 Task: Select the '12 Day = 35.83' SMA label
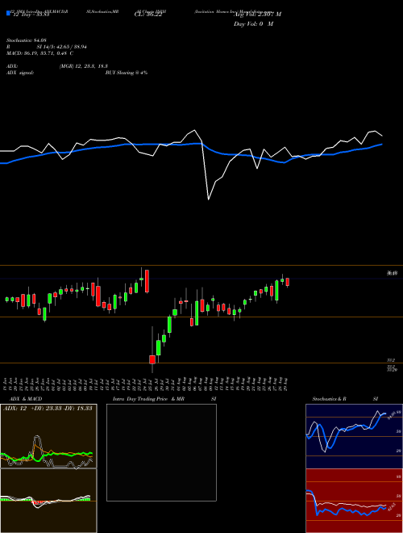[31, 15]
